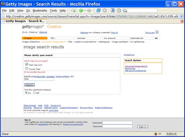This screenshot has height=137, width=185.
Task: Switch to the film navigation tab
Action: coord(61,38)
